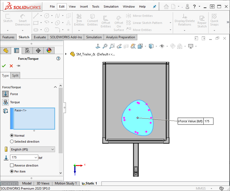
Task: Click the Mirror Entities command
Action: pos(139,16)
